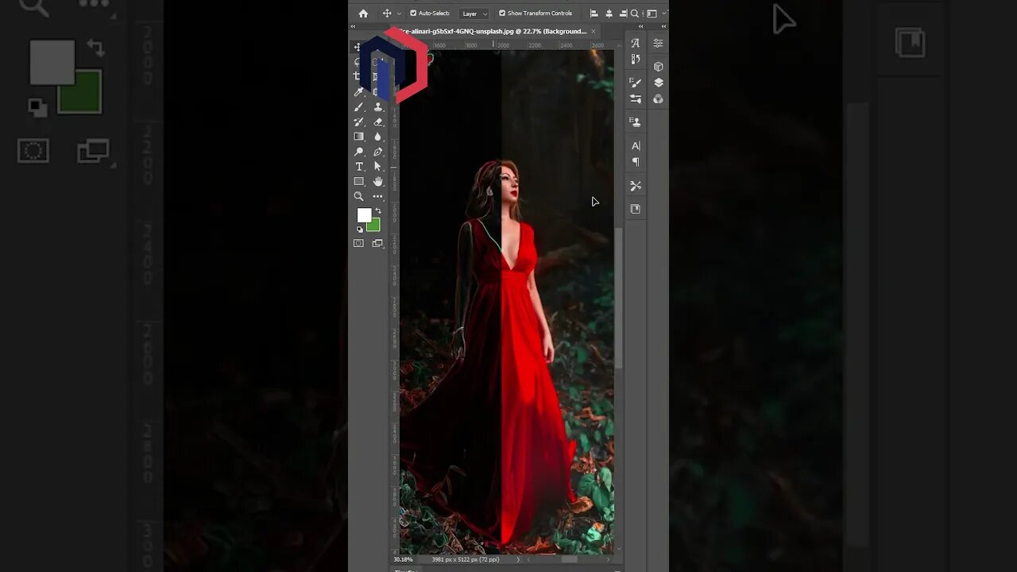The width and height of the screenshot is (1017, 572).
Task: Select the Eraser tool
Action: (378, 122)
